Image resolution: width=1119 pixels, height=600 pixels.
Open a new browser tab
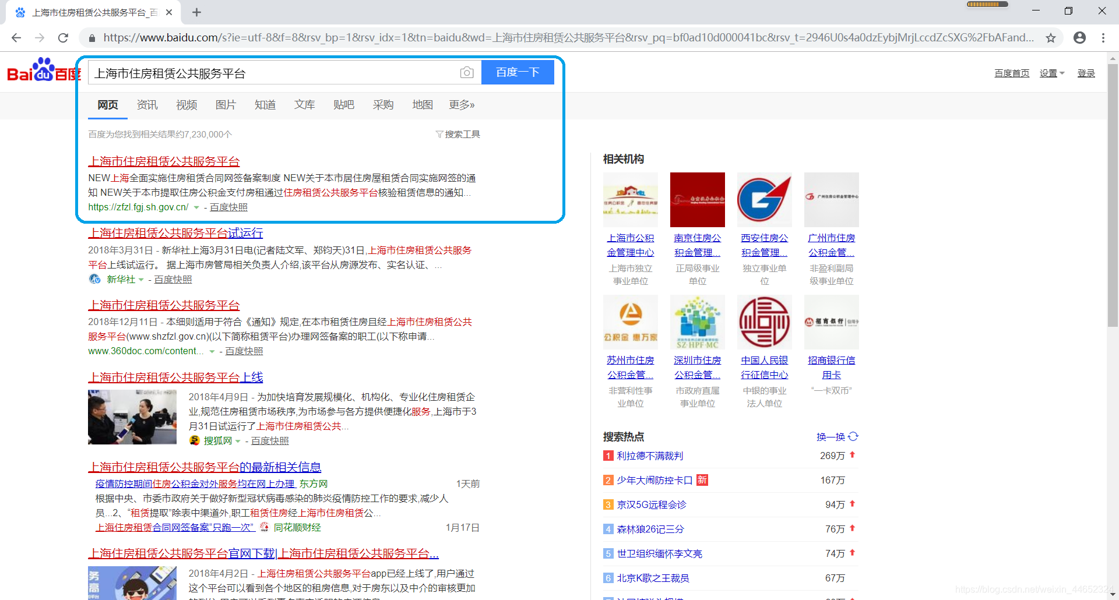[x=196, y=12]
